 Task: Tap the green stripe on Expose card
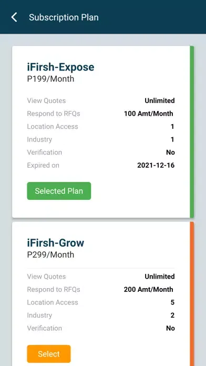pos(192,132)
